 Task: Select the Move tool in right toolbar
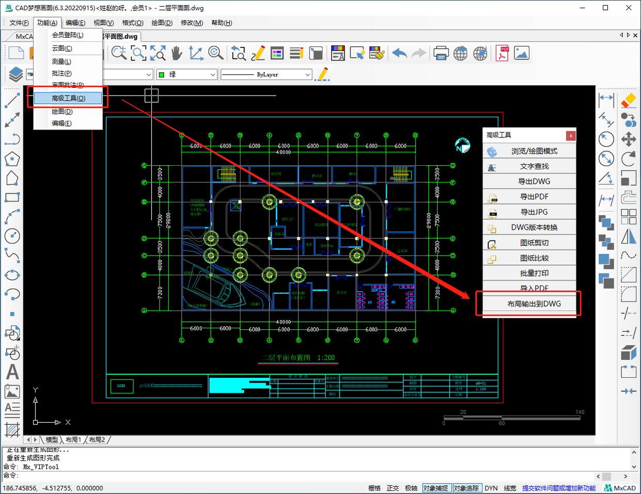point(628,139)
